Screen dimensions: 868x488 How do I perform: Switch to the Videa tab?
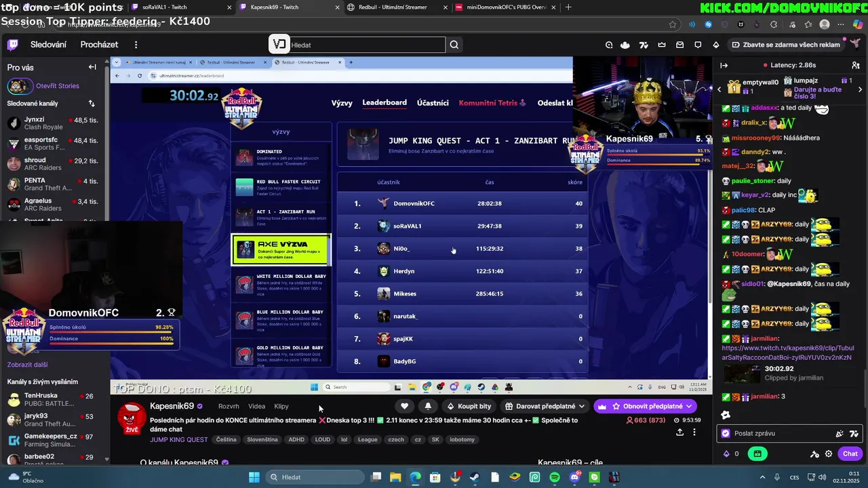click(x=256, y=406)
